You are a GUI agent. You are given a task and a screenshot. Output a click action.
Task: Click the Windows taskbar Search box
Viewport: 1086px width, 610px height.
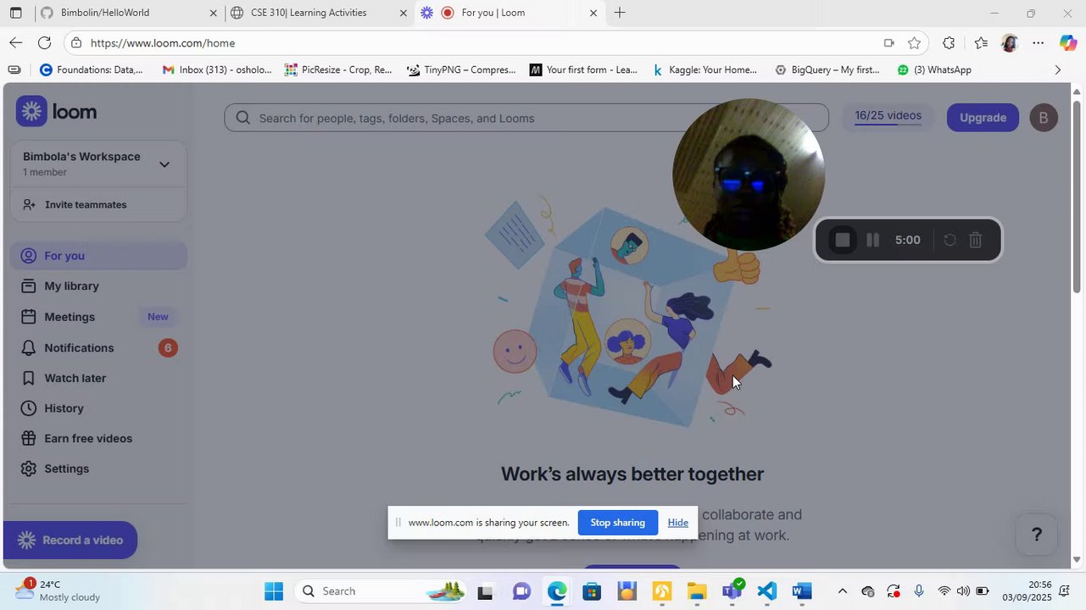380,591
